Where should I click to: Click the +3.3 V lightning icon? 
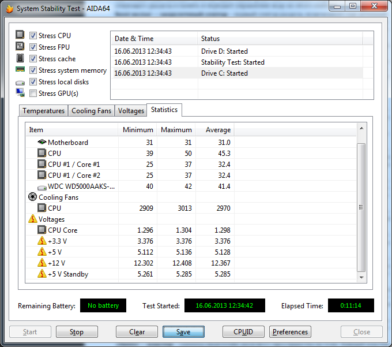(42, 241)
